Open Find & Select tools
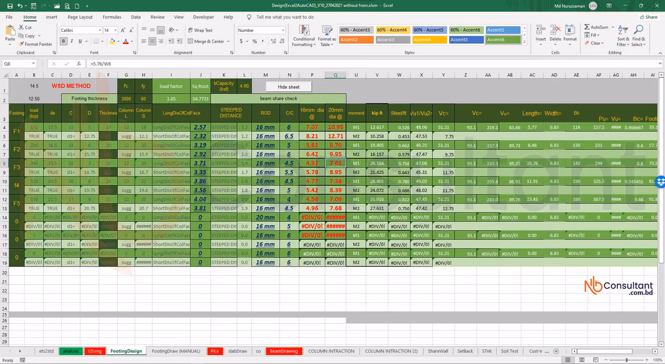This screenshot has width=665, height=364. tap(639, 36)
